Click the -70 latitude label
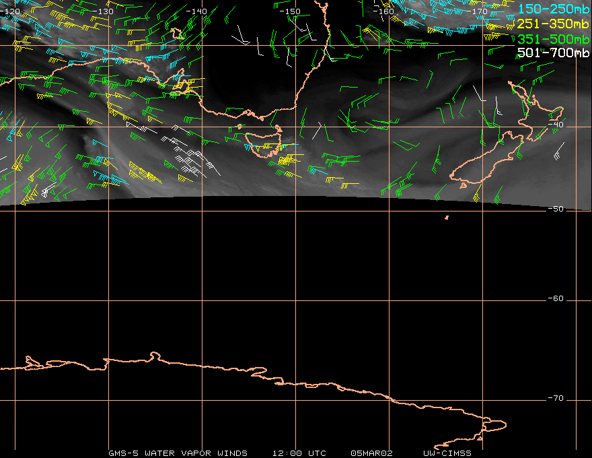Viewport: 592px width, 458px height. pos(556,398)
